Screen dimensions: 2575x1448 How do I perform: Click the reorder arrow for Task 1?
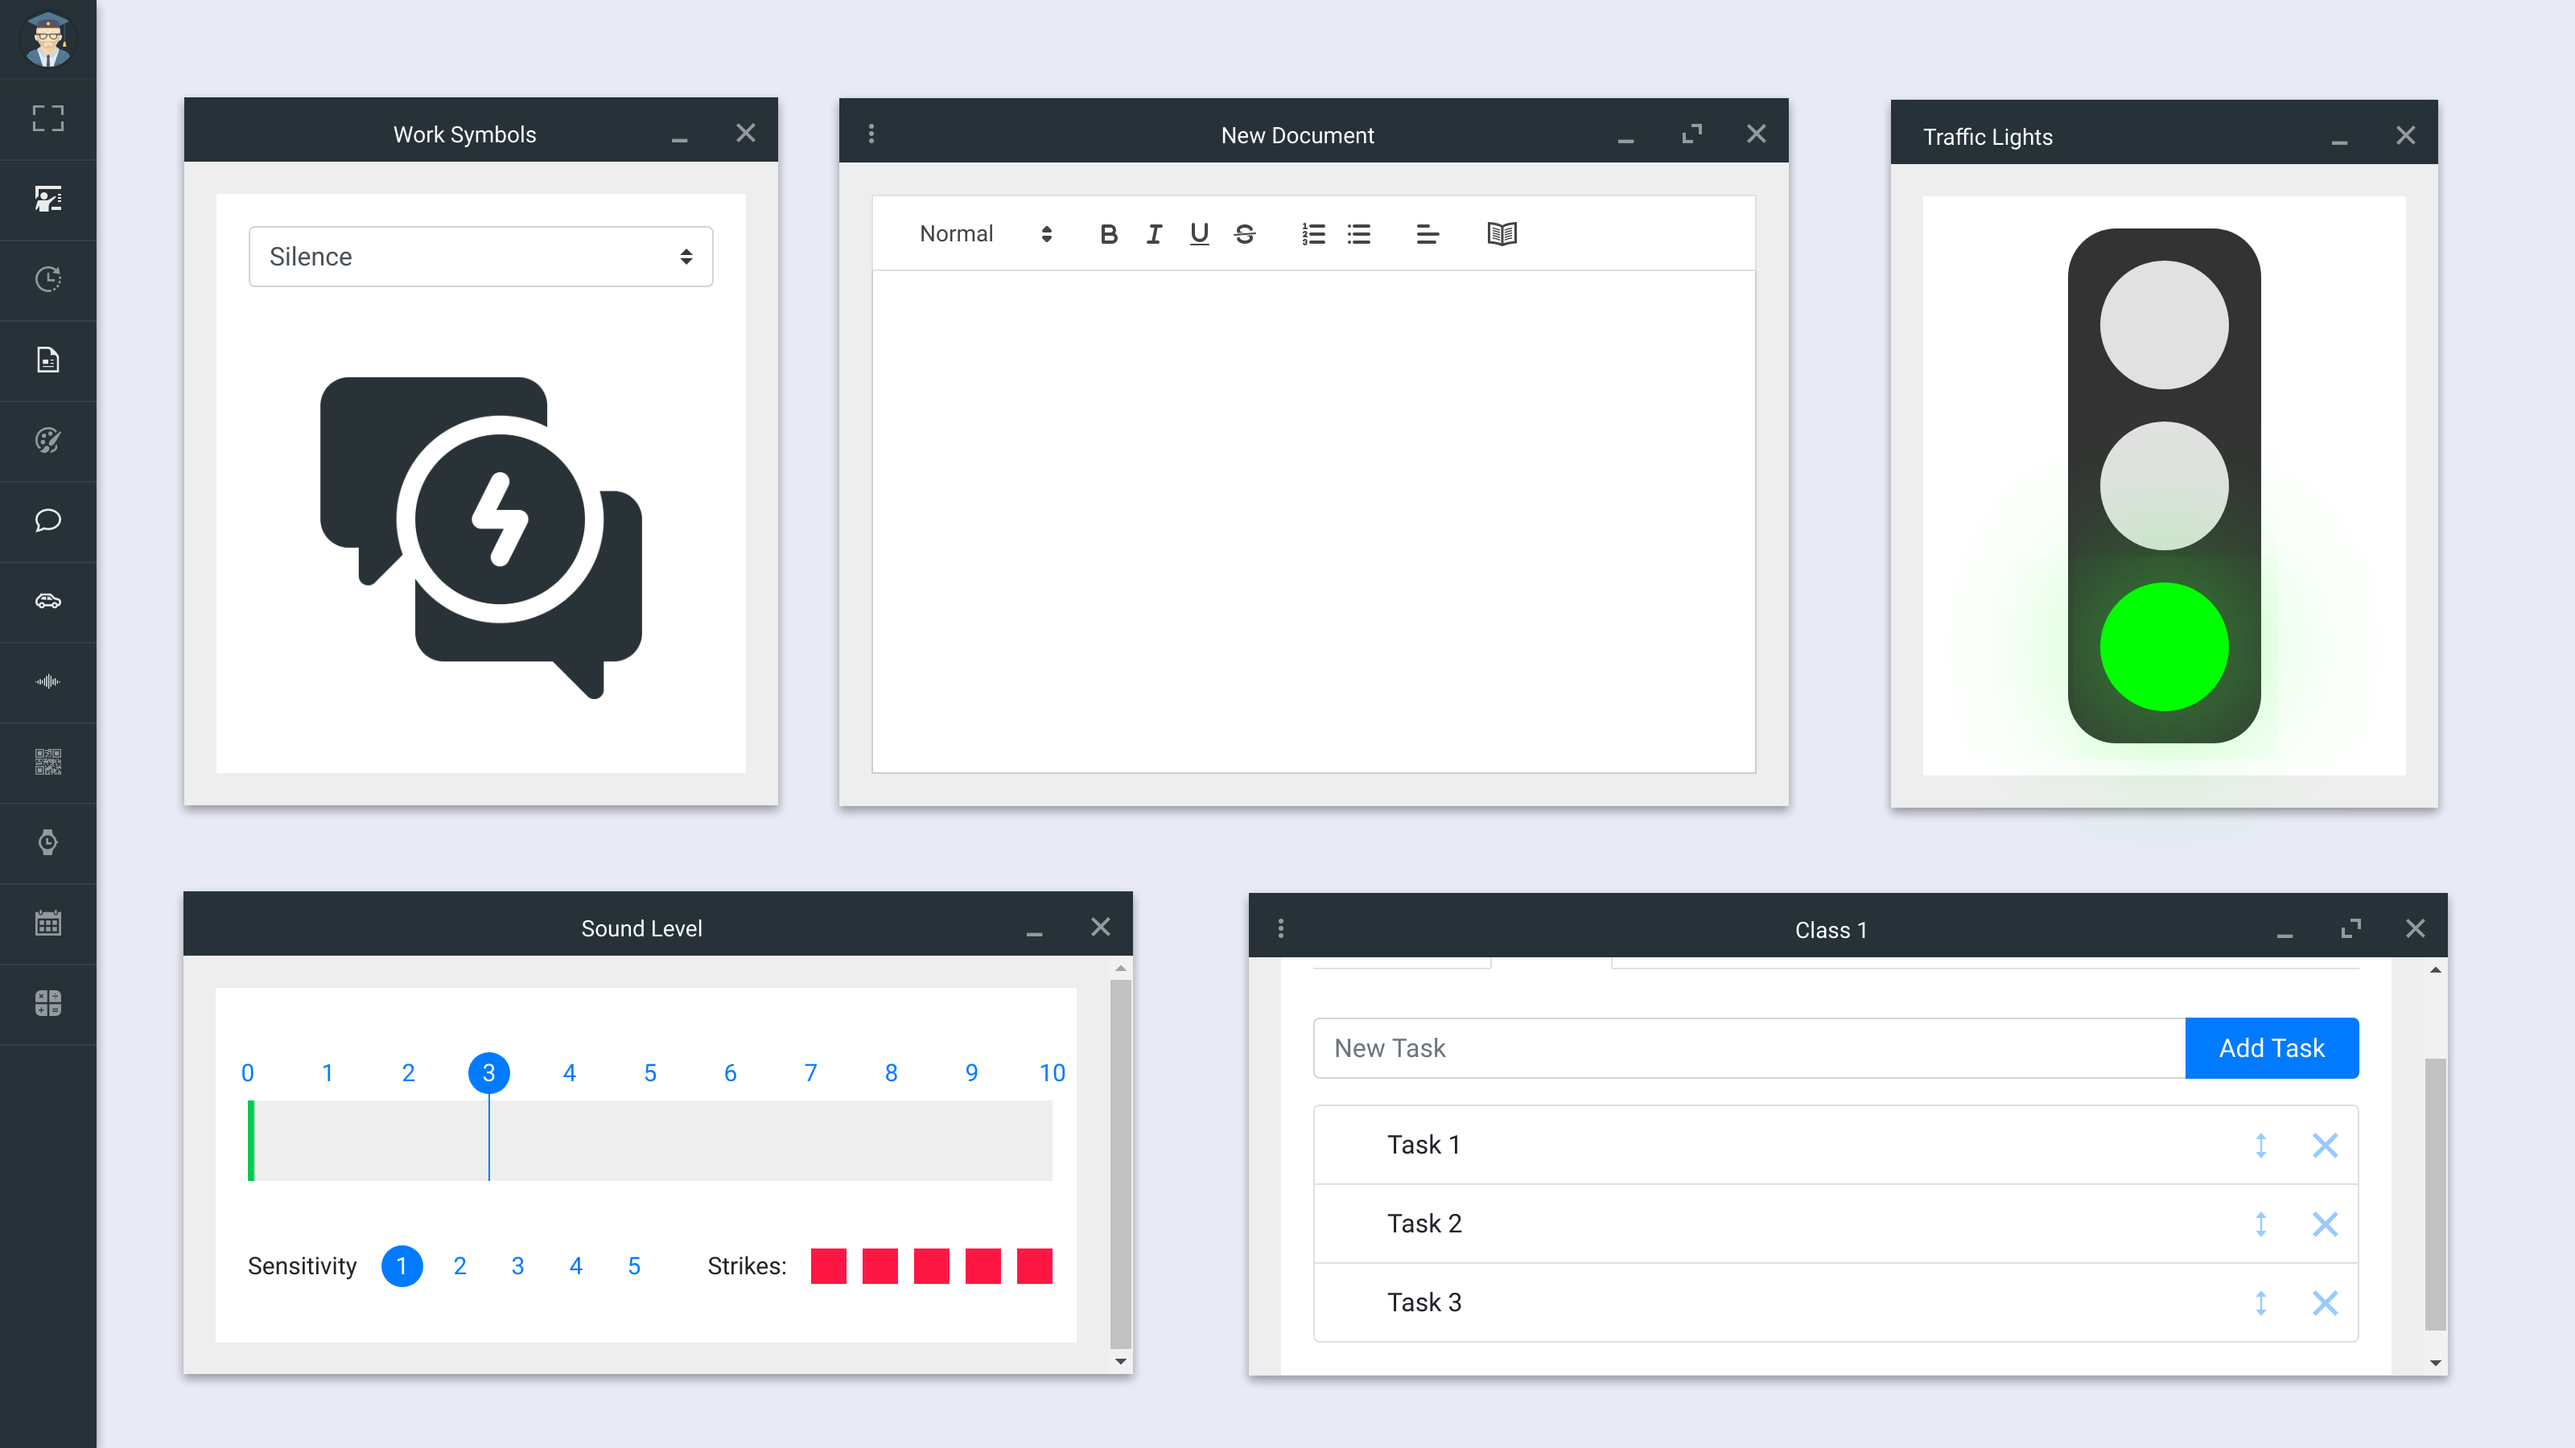pyautogui.click(x=2261, y=1146)
